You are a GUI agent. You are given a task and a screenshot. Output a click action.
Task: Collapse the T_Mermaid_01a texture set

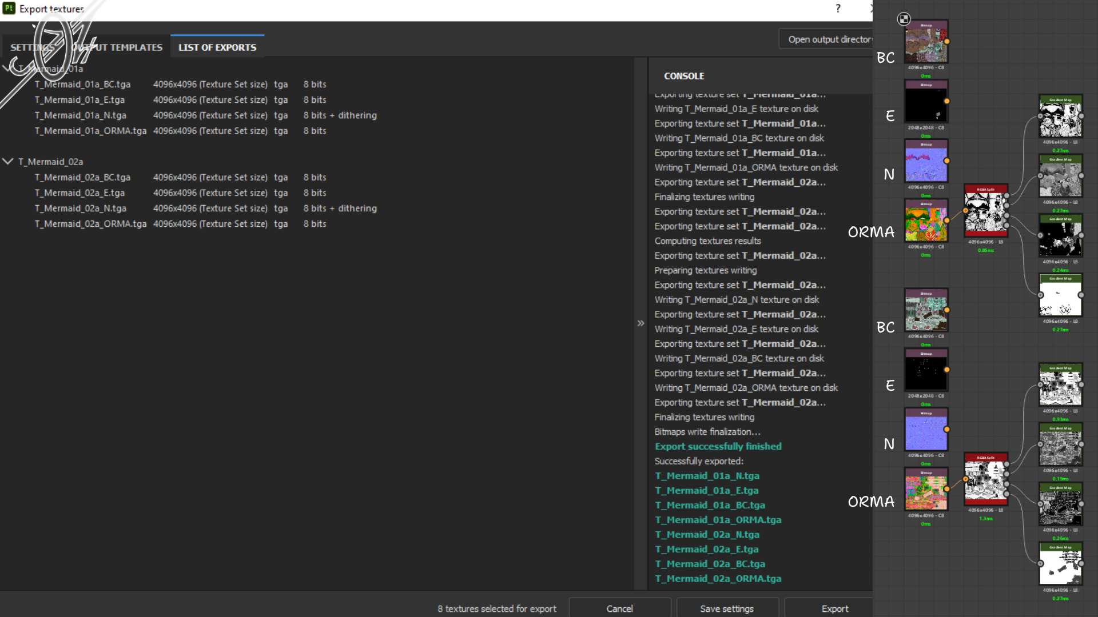7,69
